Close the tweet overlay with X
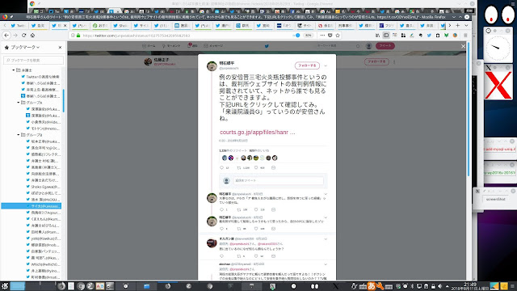517x291 pixels. coord(463,47)
